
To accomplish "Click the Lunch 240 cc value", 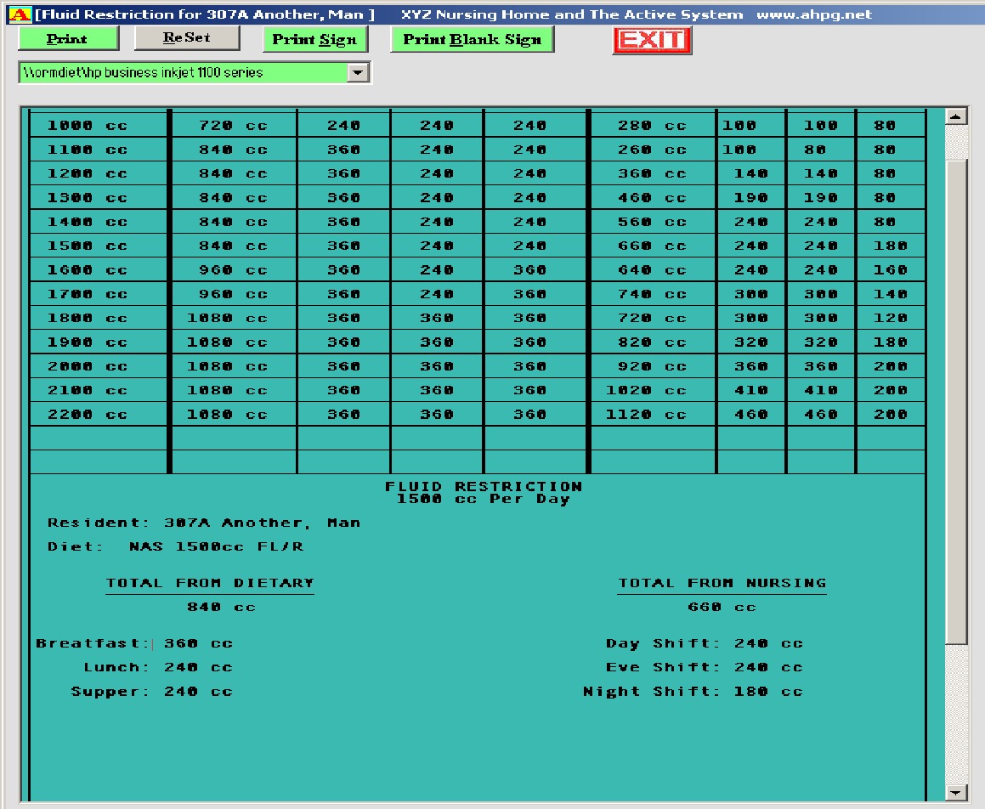I will click(x=198, y=667).
